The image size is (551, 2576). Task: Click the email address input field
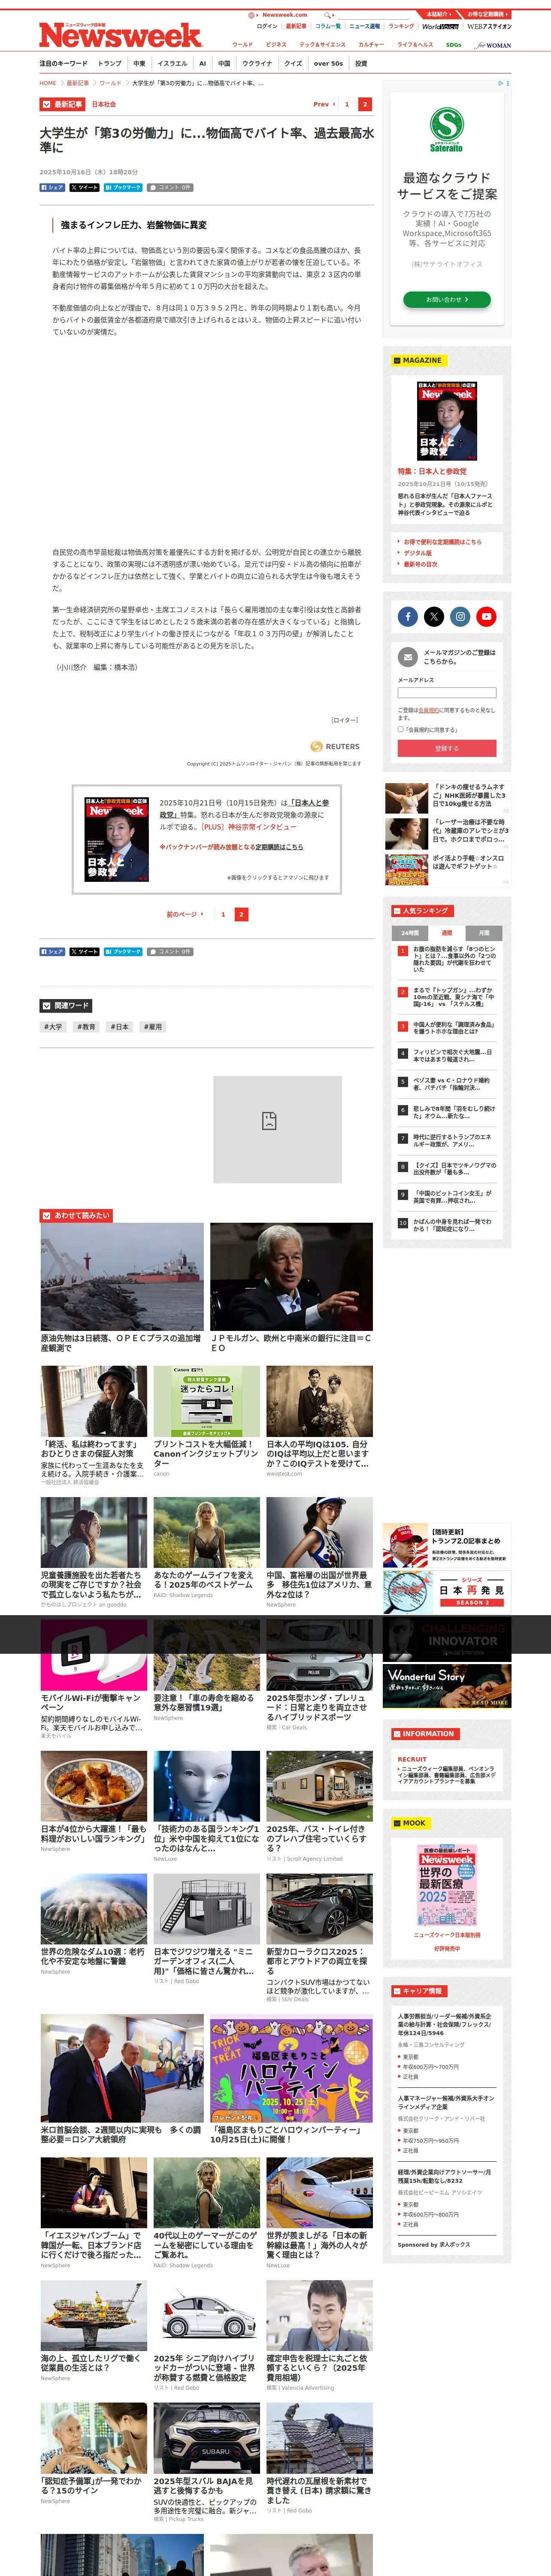click(x=447, y=692)
